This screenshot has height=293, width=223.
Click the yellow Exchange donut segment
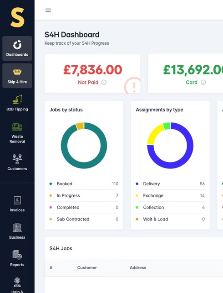(154, 134)
